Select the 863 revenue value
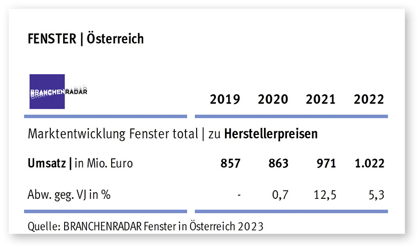Viewport: 420px width, 249px height. [x=278, y=164]
